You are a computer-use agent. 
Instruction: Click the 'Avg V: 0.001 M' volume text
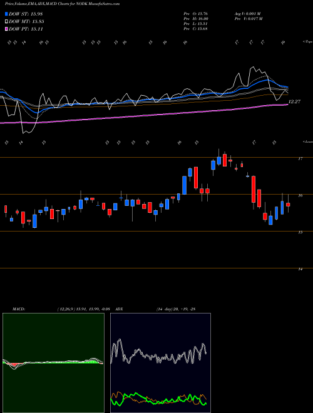[x=248, y=13]
